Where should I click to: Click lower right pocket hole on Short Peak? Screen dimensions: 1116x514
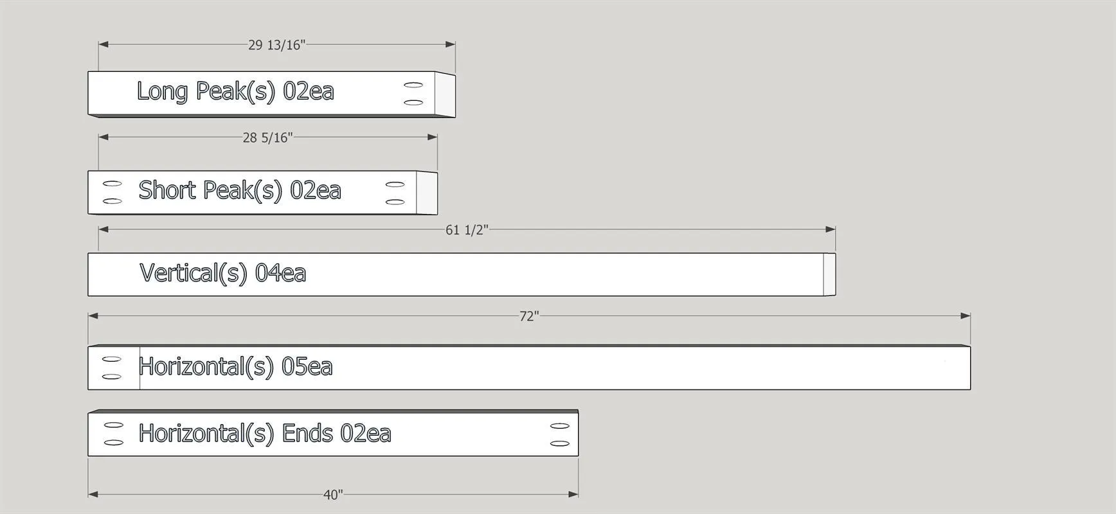pos(395,202)
